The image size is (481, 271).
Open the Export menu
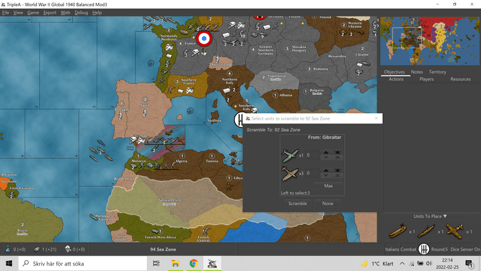click(x=50, y=13)
